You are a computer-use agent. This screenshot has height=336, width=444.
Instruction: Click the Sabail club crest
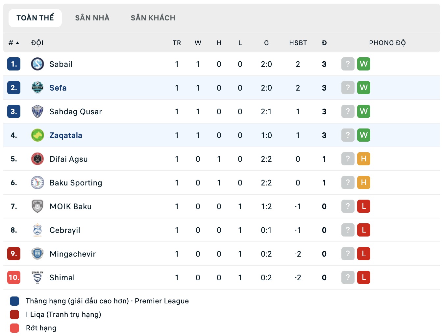37,64
